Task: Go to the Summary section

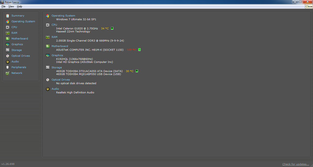Action: [x=18, y=16]
